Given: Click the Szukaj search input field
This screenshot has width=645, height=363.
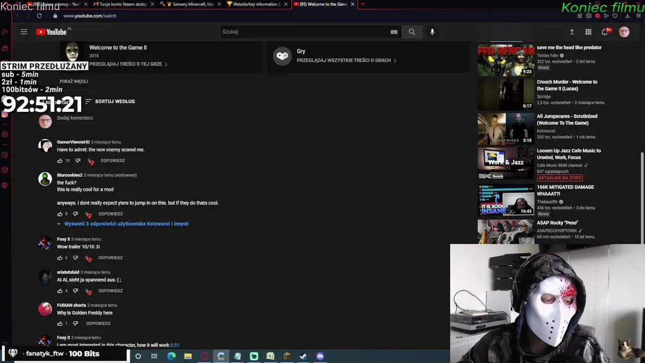Looking at the screenshot, I should (305, 32).
